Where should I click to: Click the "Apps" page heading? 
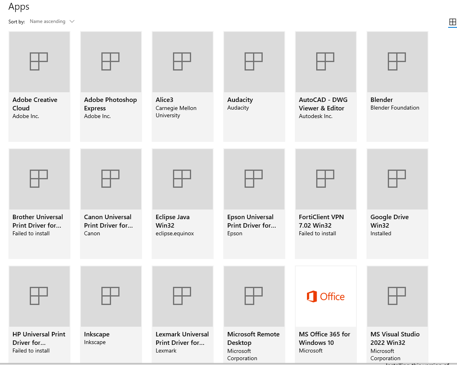click(19, 7)
